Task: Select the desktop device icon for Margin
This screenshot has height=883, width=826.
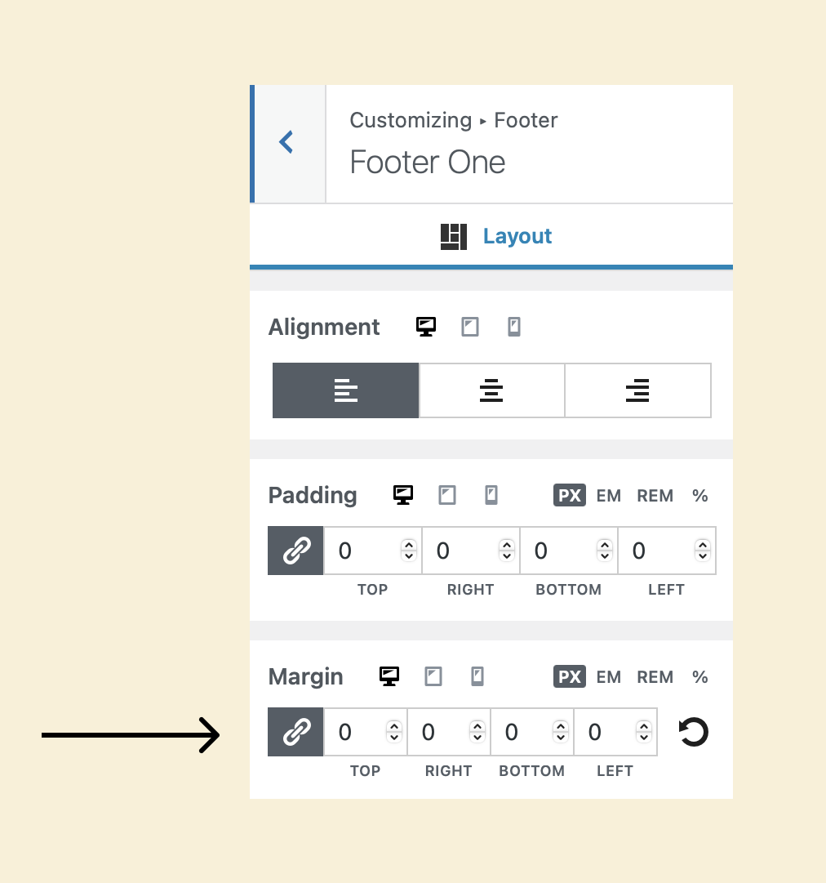Action: (x=389, y=676)
